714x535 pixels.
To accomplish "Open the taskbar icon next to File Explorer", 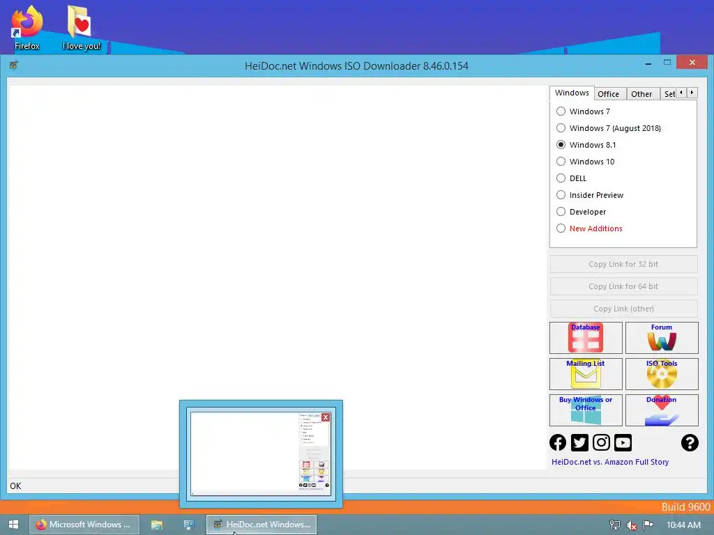I will click(x=189, y=525).
